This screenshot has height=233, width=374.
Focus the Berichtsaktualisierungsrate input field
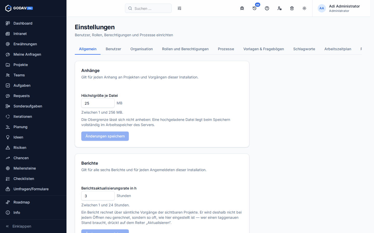pyautogui.click(x=98, y=196)
